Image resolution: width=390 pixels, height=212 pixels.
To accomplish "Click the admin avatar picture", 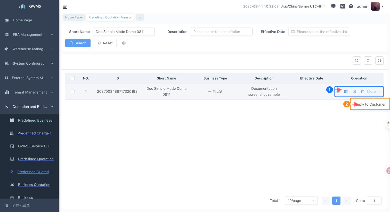I will tap(375, 6).
